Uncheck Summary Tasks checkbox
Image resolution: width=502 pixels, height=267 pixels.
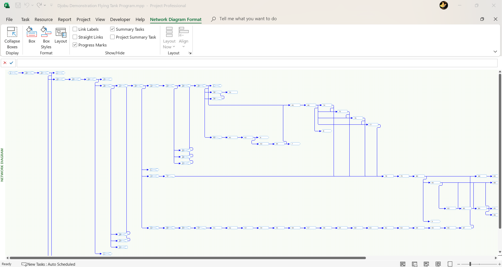click(113, 29)
